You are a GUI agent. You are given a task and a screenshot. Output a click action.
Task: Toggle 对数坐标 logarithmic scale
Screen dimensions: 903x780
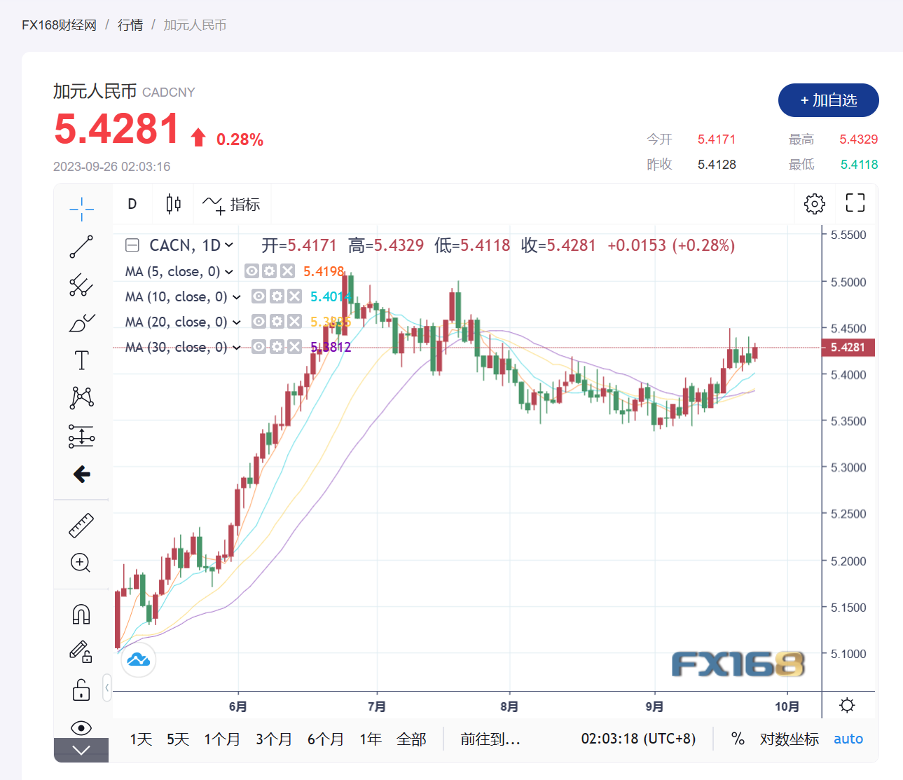coord(790,739)
